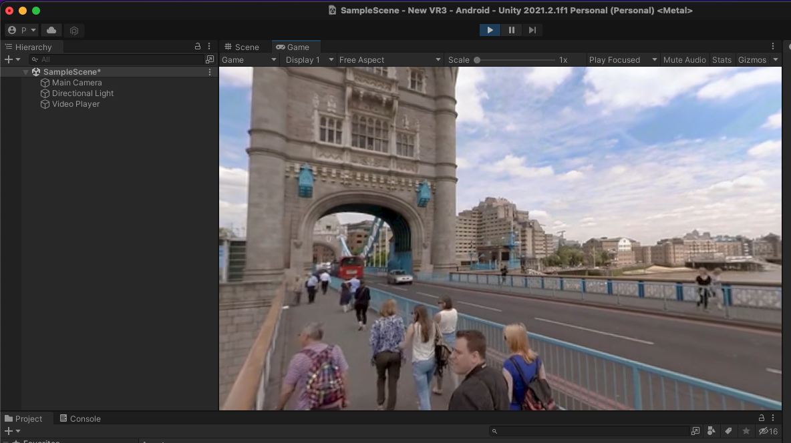Viewport: 791px width, 443px height.
Task: Open the Game view more-options menu
Action: (x=773, y=46)
